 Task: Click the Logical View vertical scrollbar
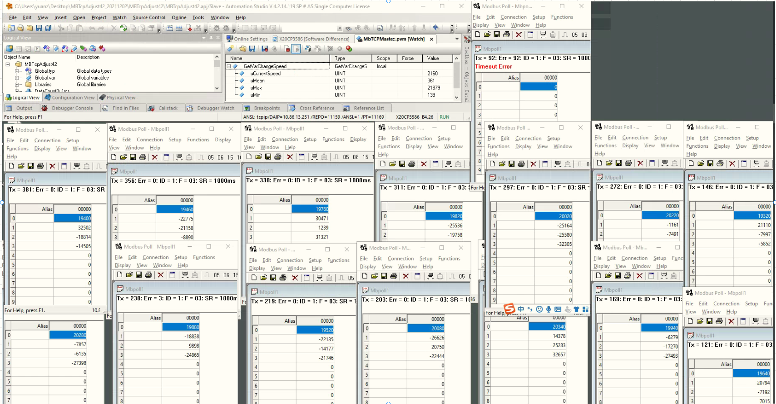point(217,74)
